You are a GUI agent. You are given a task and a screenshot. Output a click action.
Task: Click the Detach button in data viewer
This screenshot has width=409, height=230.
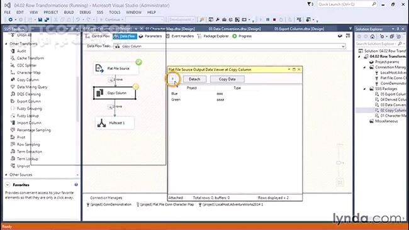pyautogui.click(x=194, y=79)
